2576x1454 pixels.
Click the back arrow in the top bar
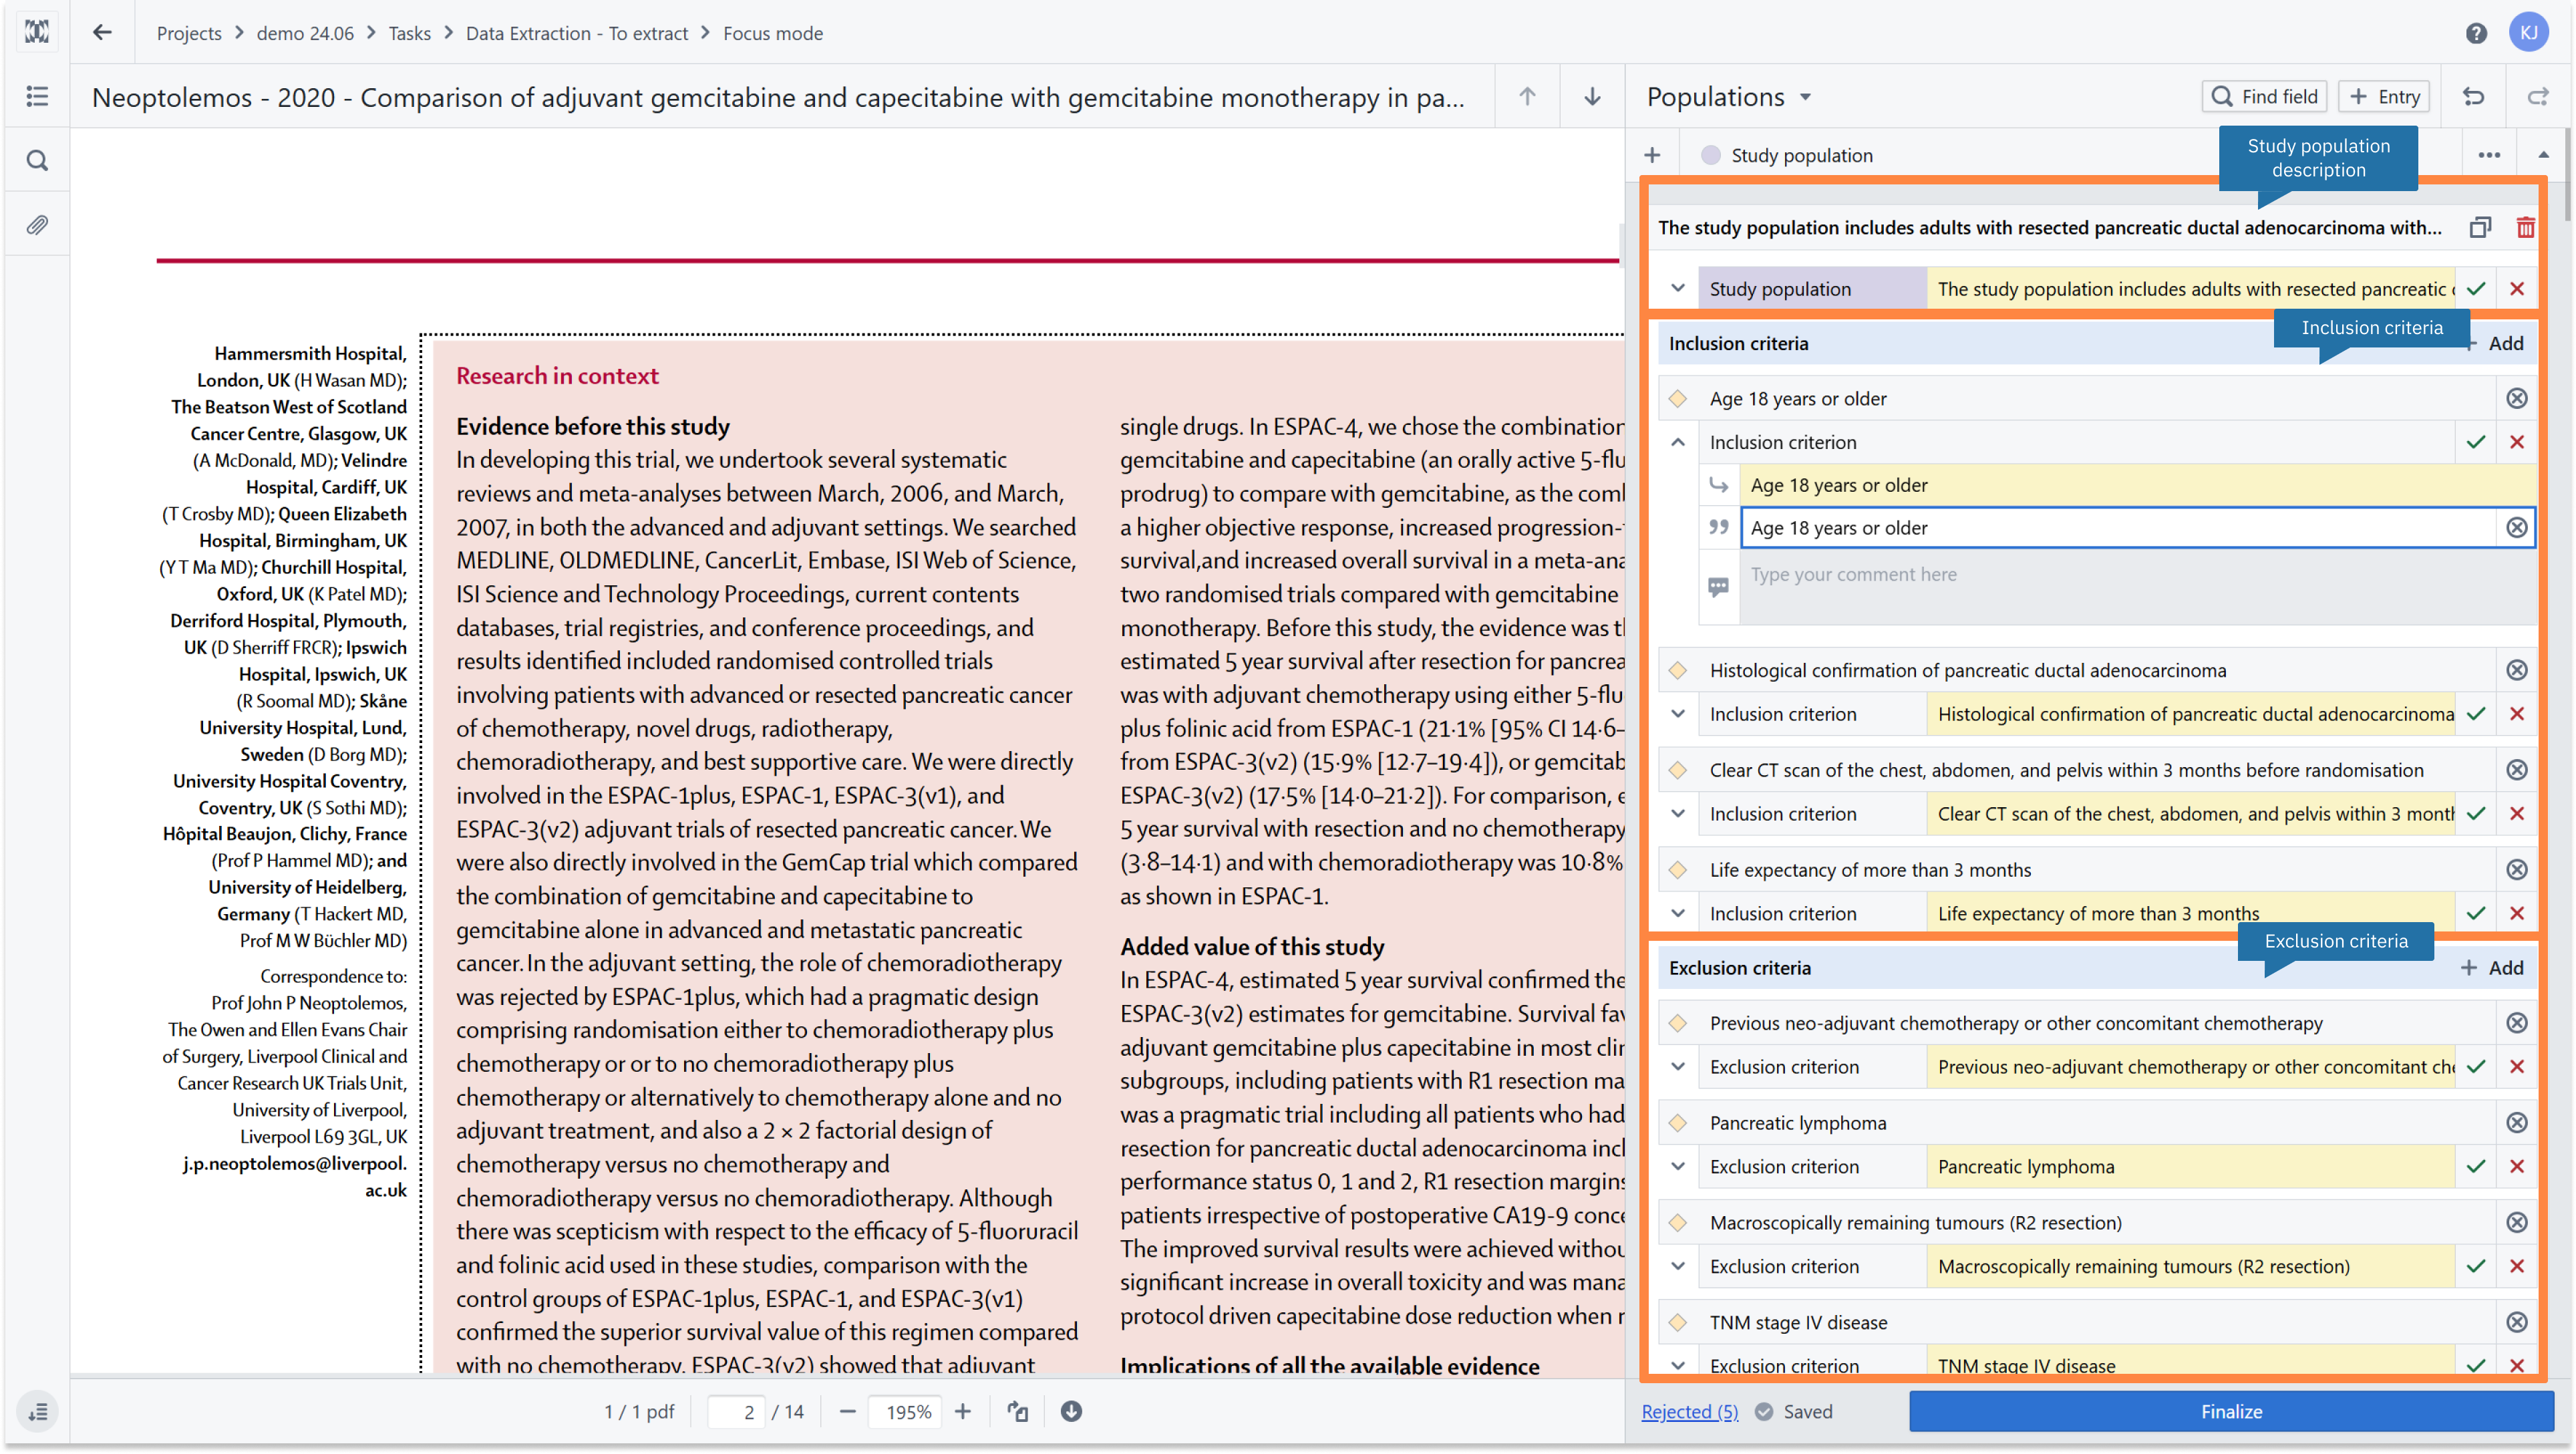pyautogui.click(x=102, y=33)
